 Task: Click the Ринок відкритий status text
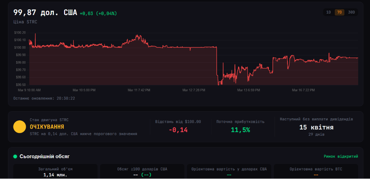(341, 157)
